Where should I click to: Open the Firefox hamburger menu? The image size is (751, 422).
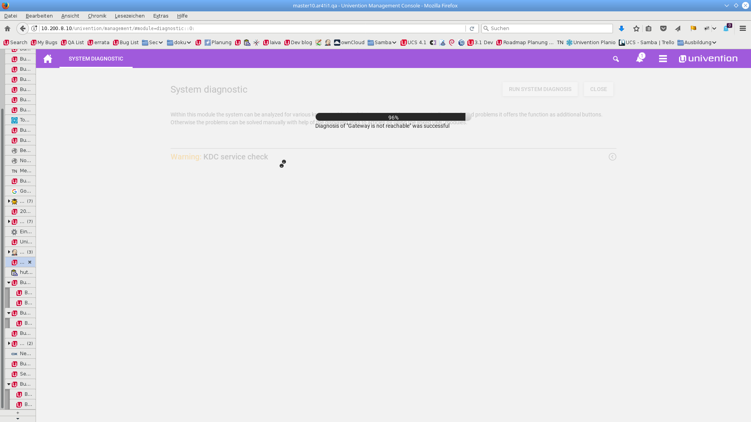[x=743, y=29]
